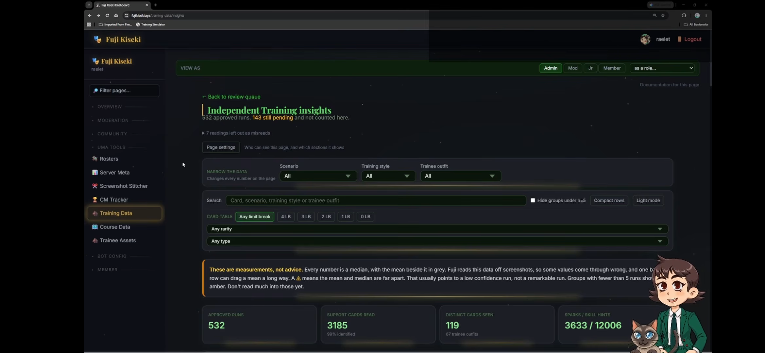Open the Scenario dropdown
The height and width of the screenshot is (353, 765).
click(318, 176)
